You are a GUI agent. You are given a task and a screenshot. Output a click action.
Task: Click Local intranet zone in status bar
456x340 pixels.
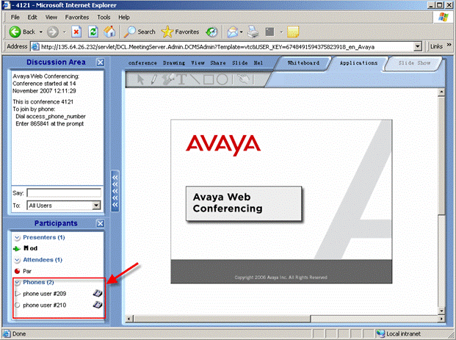click(399, 333)
